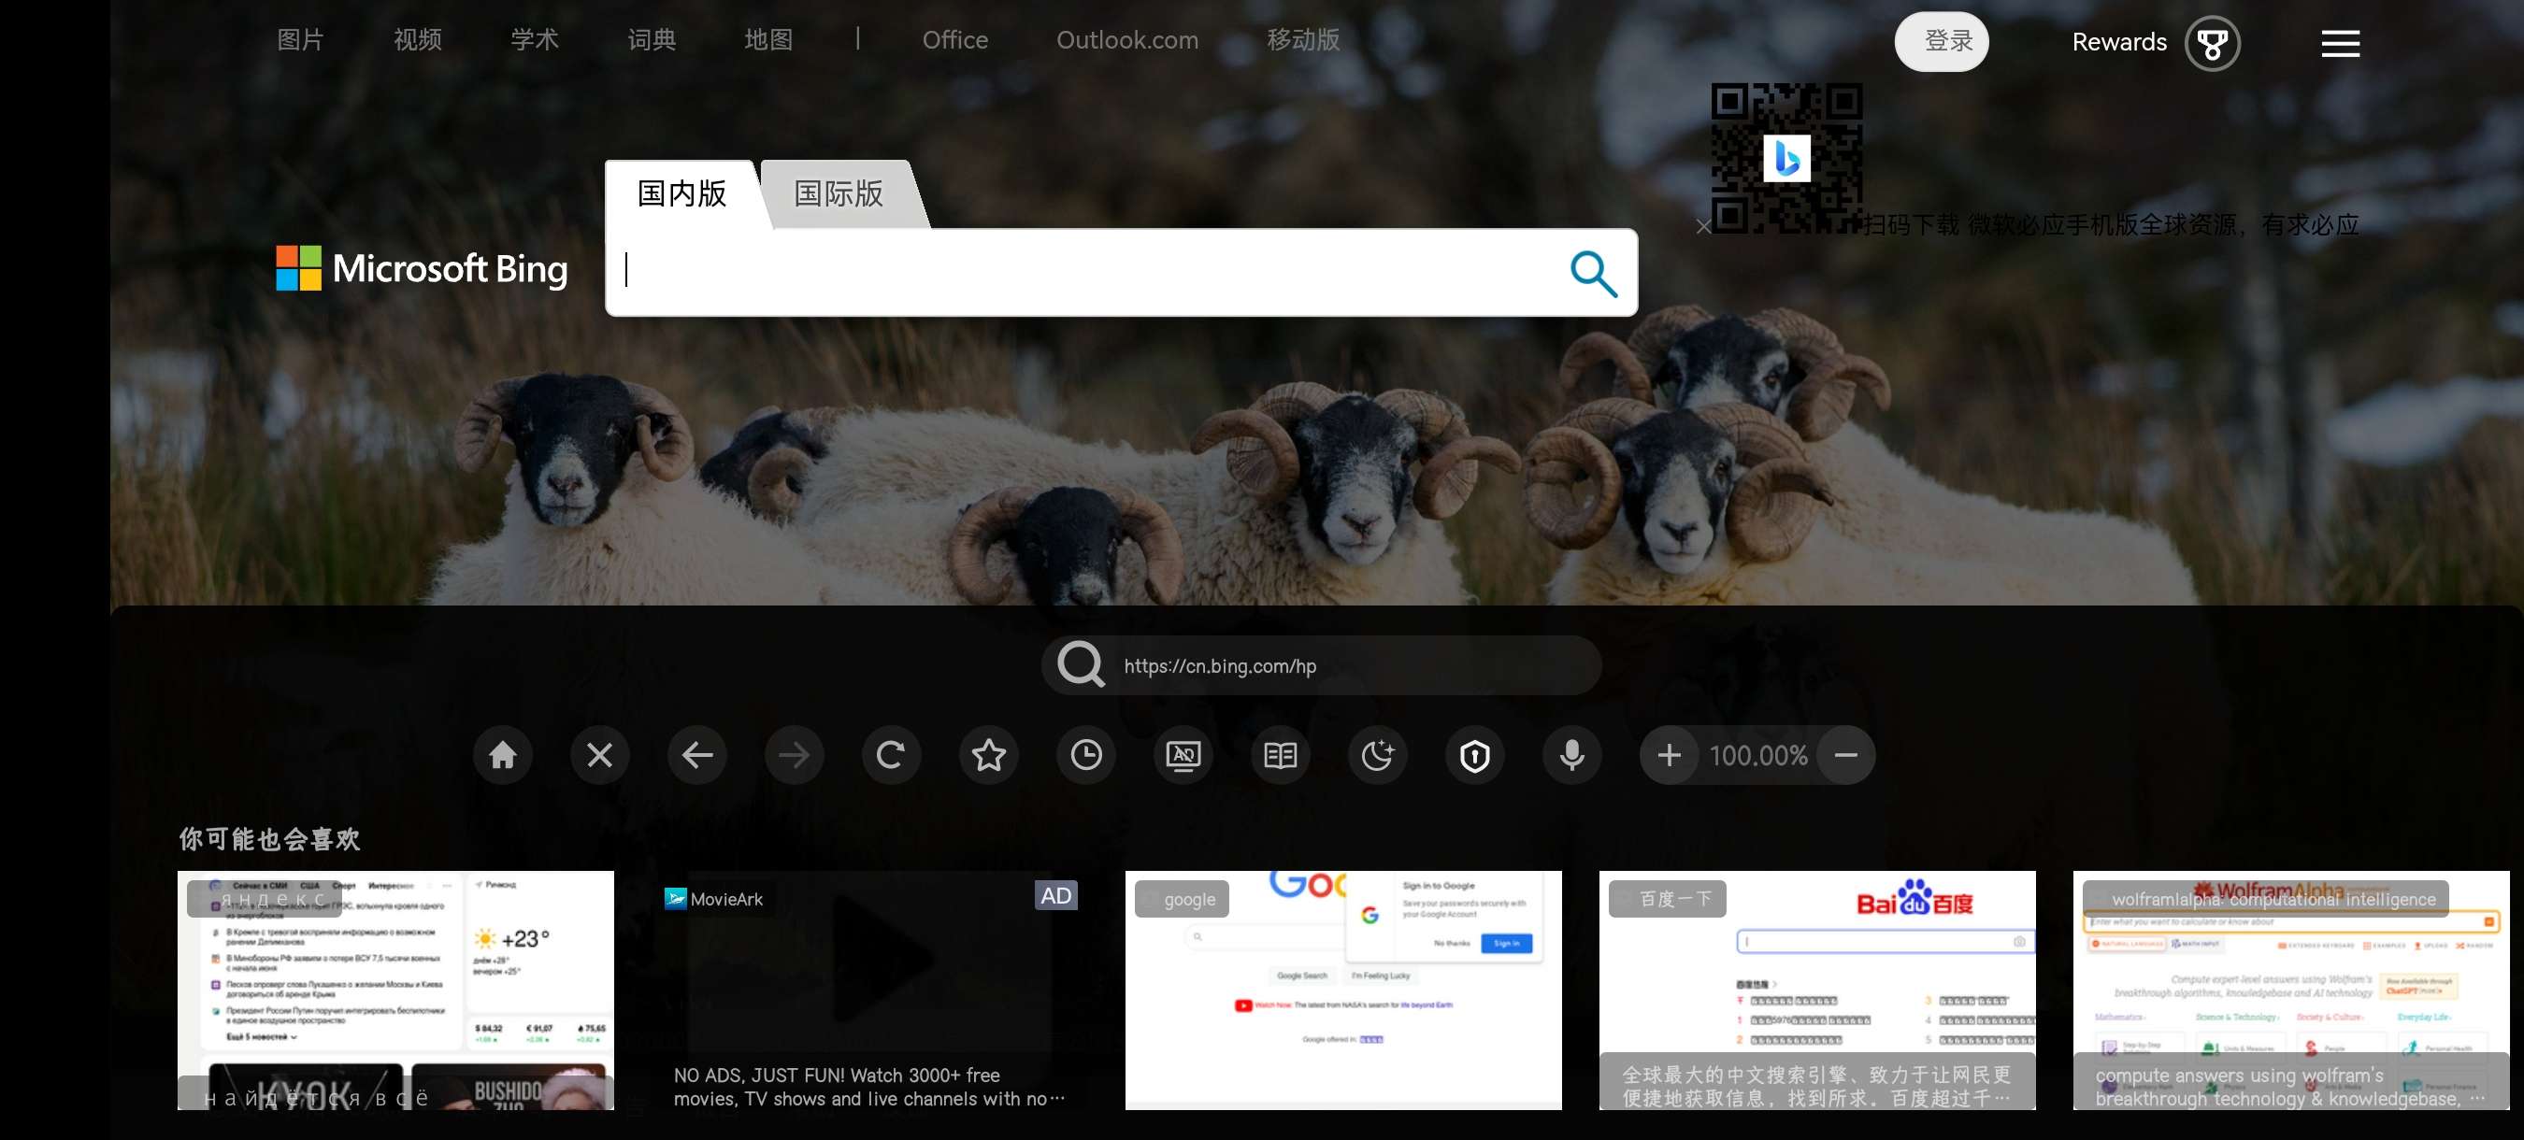Reload the page with the refresh icon

pyautogui.click(x=891, y=755)
